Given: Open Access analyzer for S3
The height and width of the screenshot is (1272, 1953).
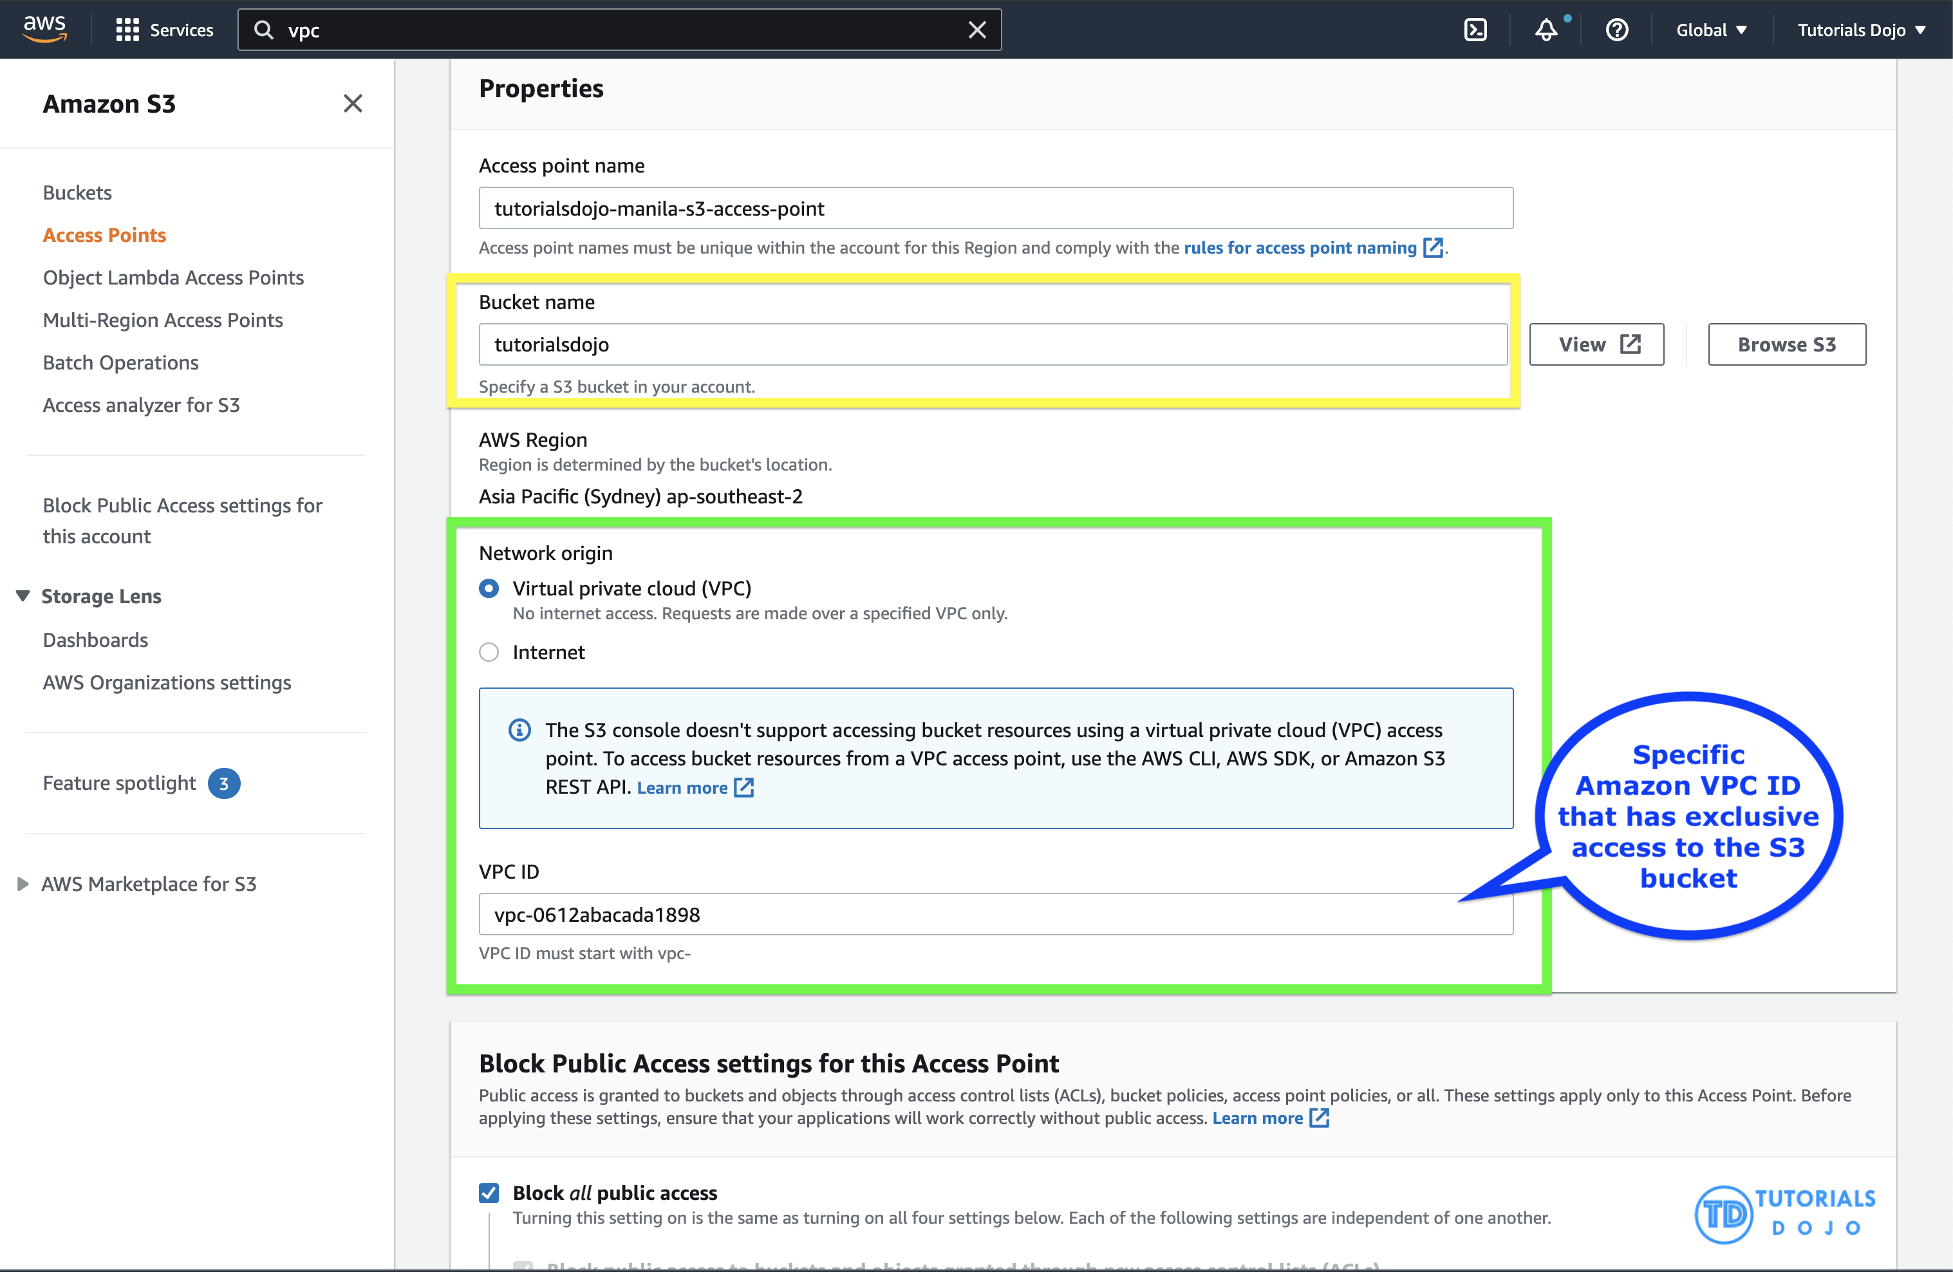Looking at the screenshot, I should coord(141,406).
